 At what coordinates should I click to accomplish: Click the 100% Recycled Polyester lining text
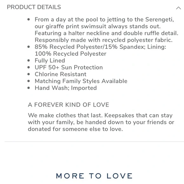(70, 54)
